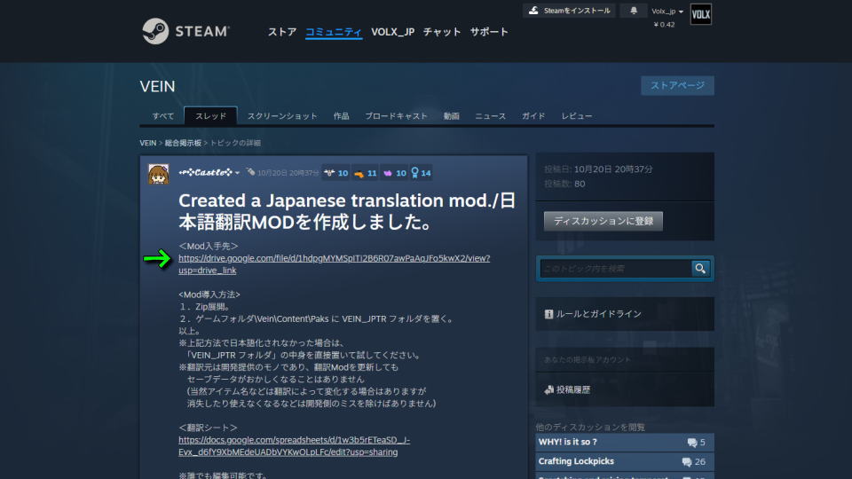Open ルールとガイドライン link
852x479 pixels.
[598, 314]
